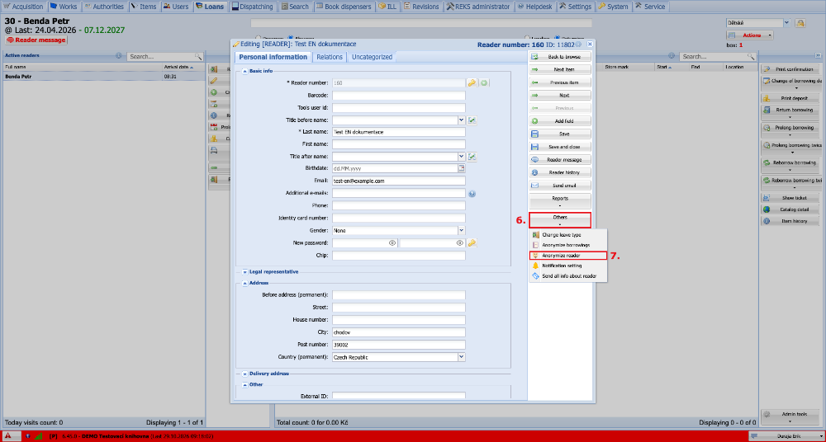Open the Title after name dropdown
This screenshot has height=442, width=826.
tap(462, 157)
